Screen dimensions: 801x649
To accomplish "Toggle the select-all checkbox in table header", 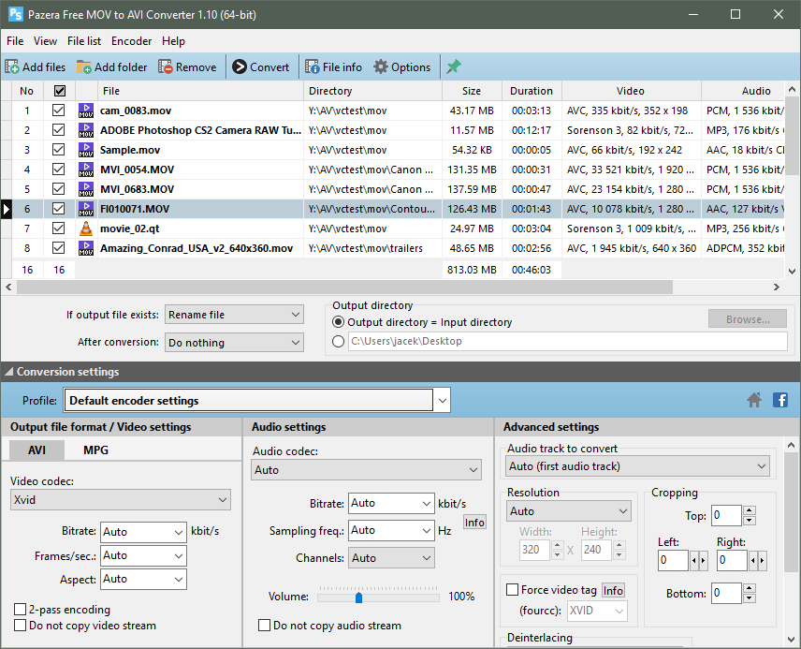I will click(x=59, y=91).
